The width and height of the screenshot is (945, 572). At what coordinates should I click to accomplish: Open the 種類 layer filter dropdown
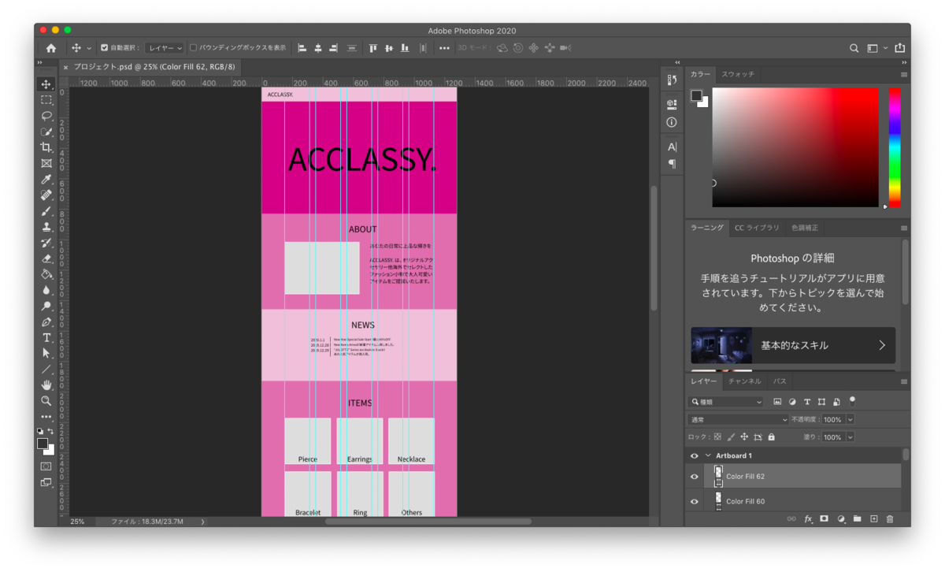pos(726,402)
